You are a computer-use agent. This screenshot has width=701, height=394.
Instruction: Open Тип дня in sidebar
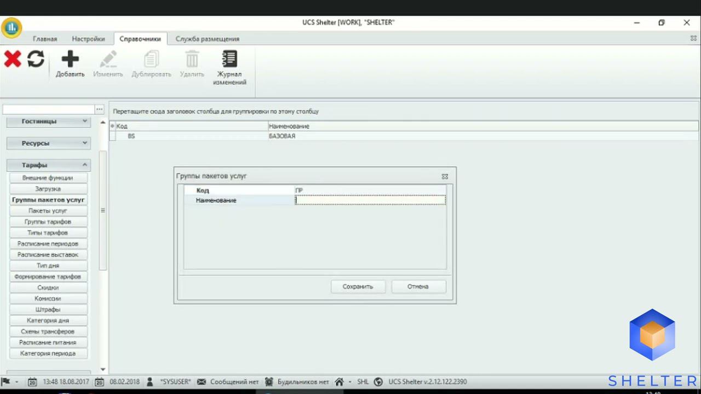[x=48, y=265]
